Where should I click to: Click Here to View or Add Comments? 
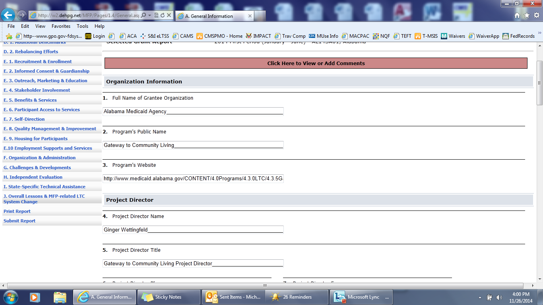click(x=316, y=63)
